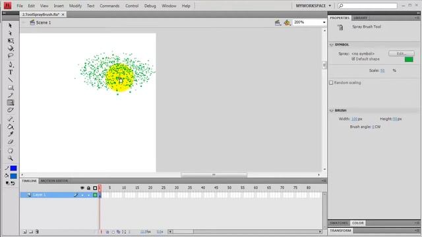Screen dimensions: 422x237
Task: Toggle Layer 1 lock dot
Action: pyautogui.click(x=88, y=195)
